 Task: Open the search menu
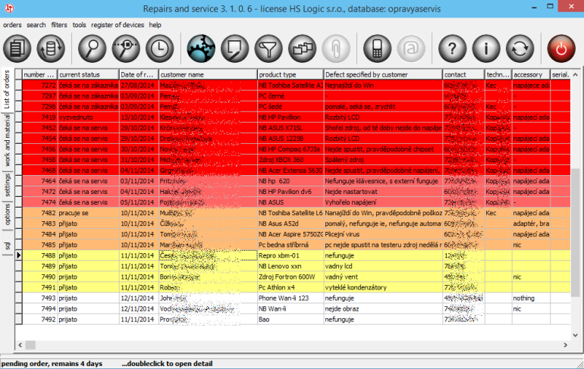pyautogui.click(x=36, y=25)
